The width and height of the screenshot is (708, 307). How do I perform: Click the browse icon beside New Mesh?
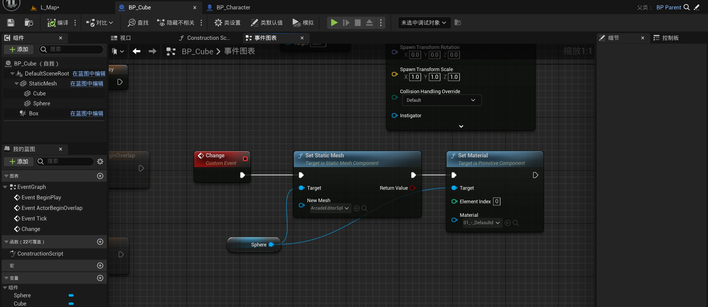(x=364, y=208)
